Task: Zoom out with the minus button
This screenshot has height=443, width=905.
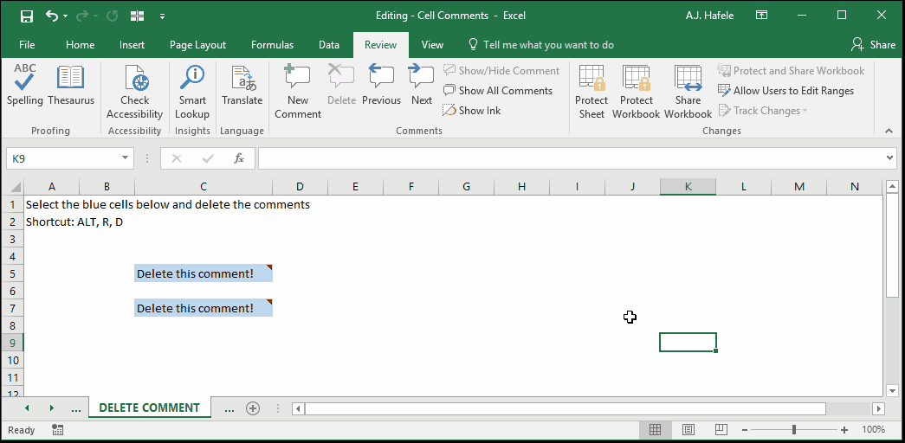Action: coord(745,430)
